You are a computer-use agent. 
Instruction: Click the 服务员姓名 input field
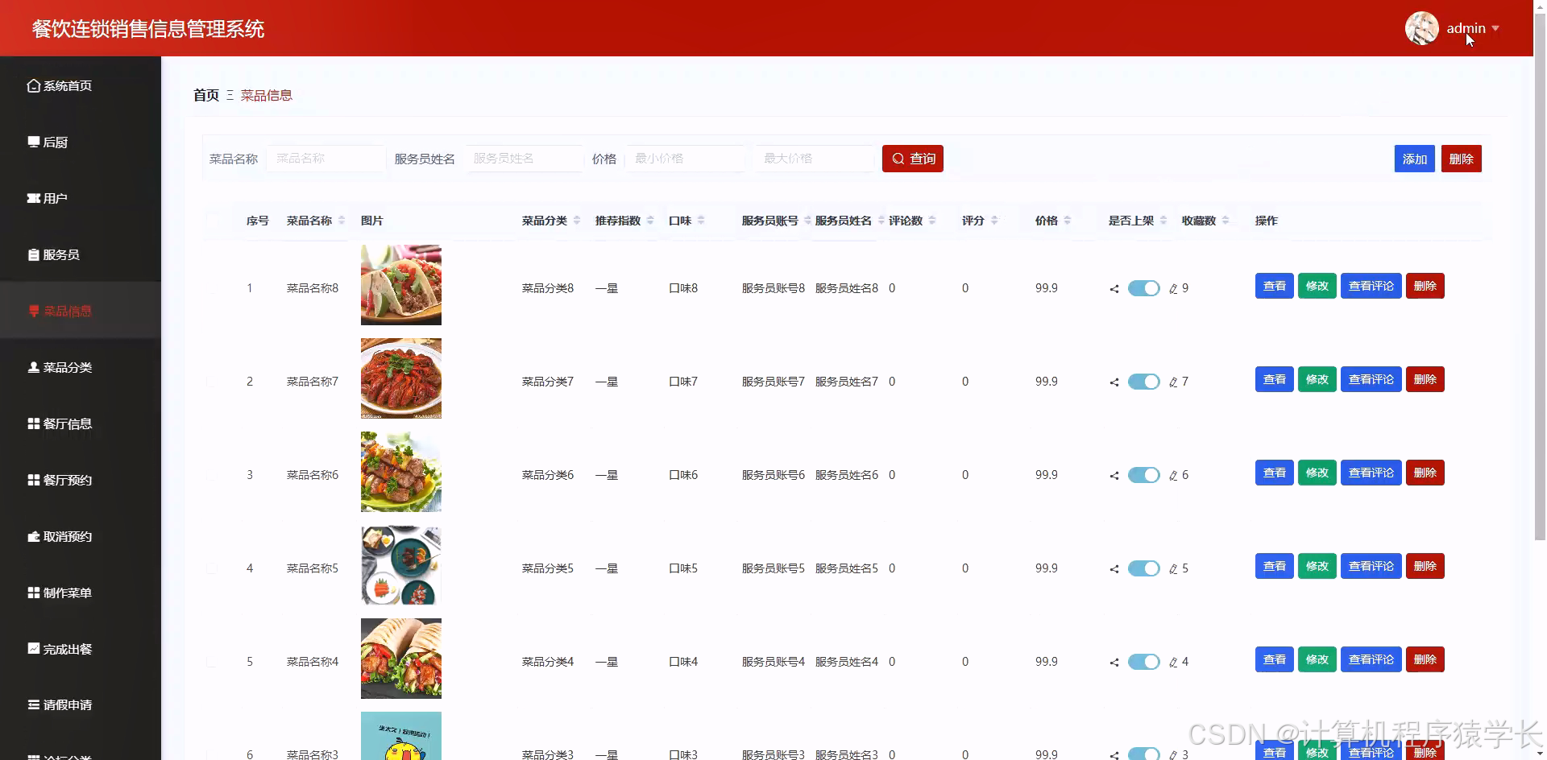tap(524, 159)
